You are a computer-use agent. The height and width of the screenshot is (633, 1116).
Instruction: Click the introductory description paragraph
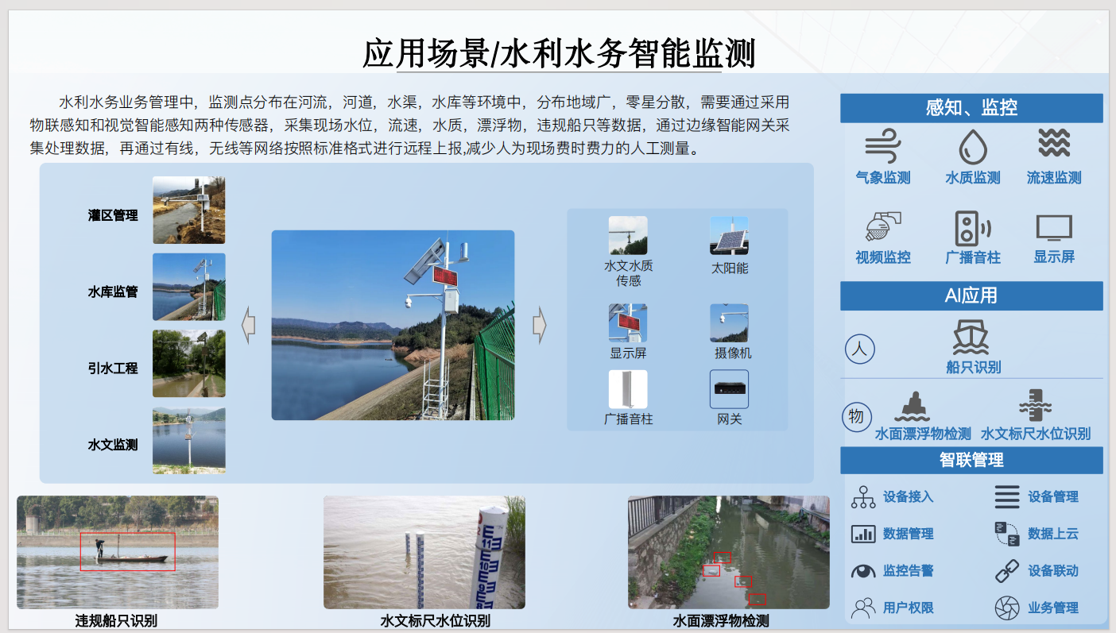click(x=410, y=125)
